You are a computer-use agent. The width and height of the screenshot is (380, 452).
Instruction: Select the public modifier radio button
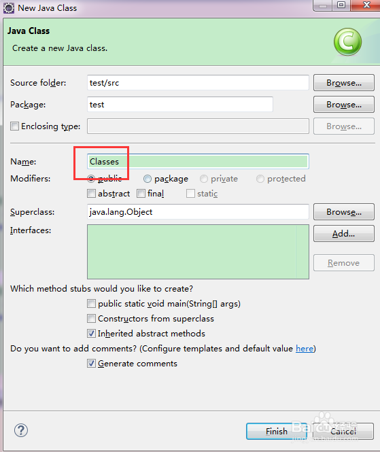coord(91,179)
